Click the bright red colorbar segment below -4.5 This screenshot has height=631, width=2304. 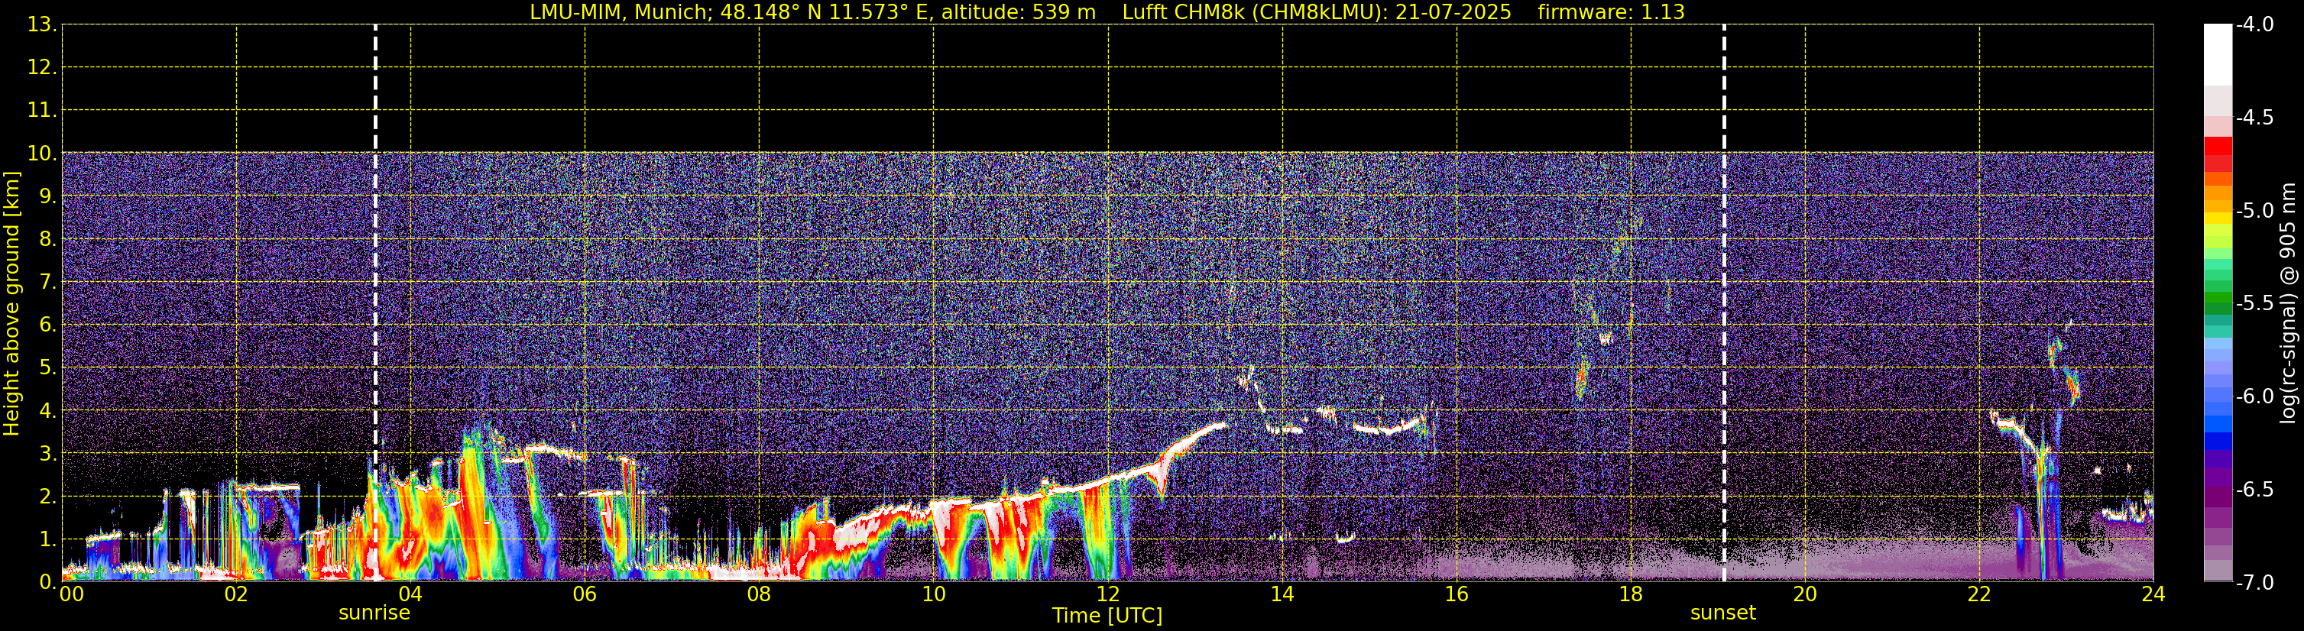pyautogui.click(x=2218, y=146)
